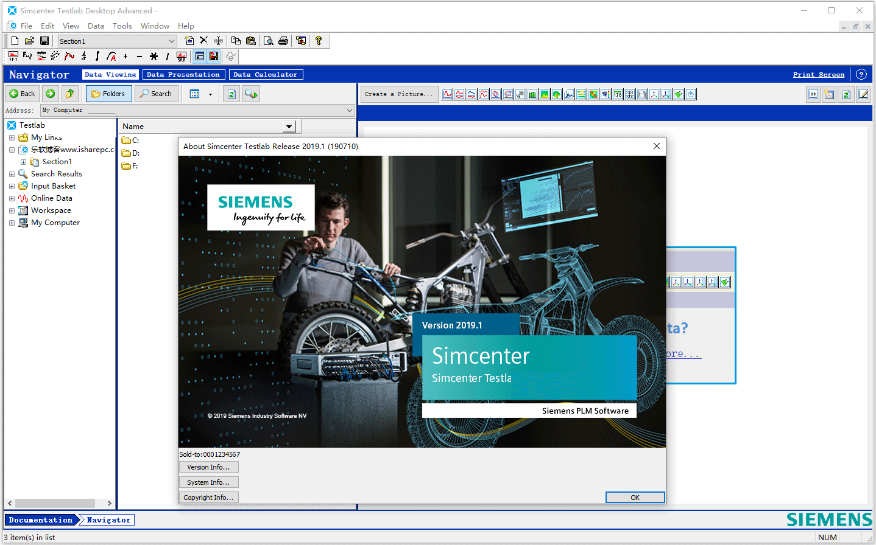
Task: Toggle the highlighted red floppy save icon
Action: [x=214, y=57]
